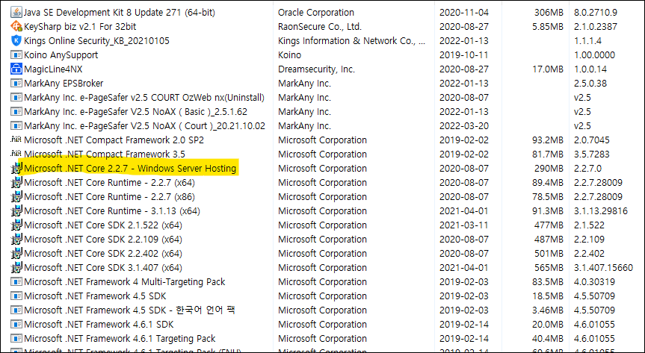Click the KeySharp biz orange icon
The image size is (645, 353).
click(16, 27)
